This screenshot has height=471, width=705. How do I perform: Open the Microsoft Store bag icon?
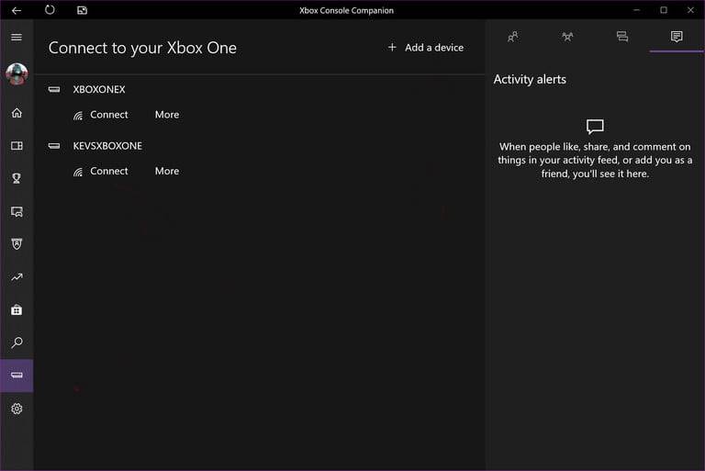(x=17, y=310)
